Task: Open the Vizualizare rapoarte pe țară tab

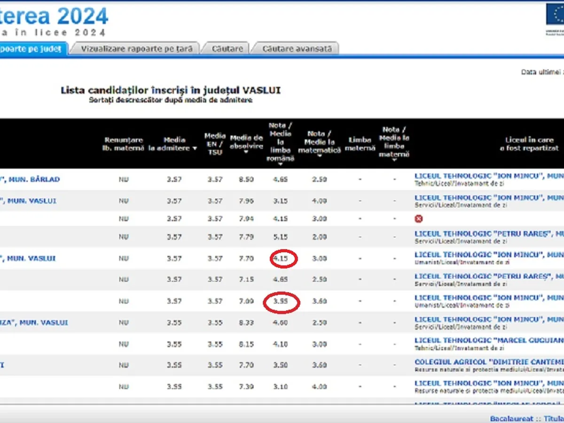Action: pyautogui.click(x=136, y=49)
